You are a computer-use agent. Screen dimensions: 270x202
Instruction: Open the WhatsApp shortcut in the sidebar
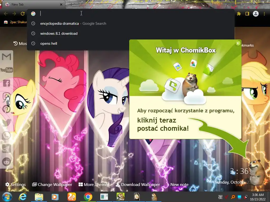pyautogui.click(x=7, y=135)
